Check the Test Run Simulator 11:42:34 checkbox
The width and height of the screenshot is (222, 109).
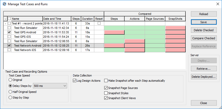(x=9, y=28)
